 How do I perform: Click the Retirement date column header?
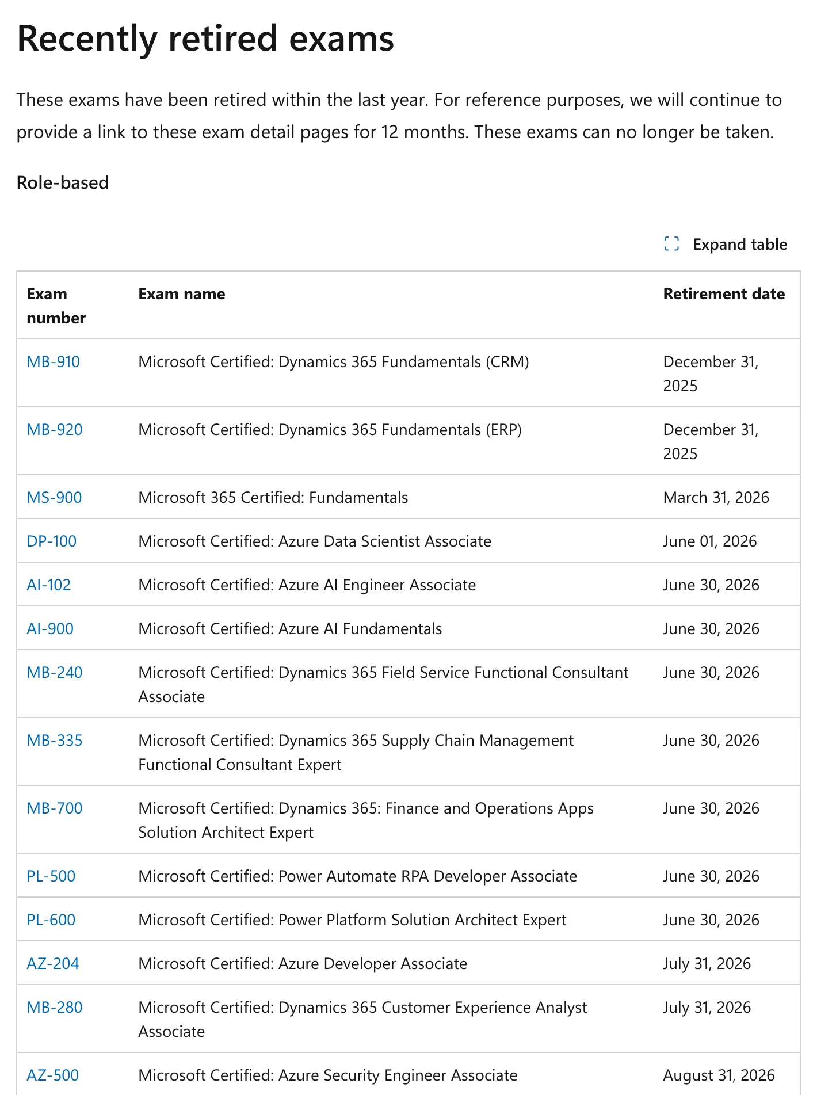click(x=724, y=294)
